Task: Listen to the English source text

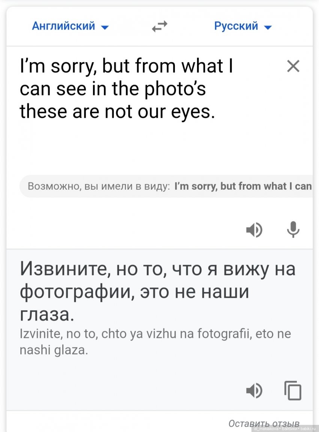Action: 254,229
